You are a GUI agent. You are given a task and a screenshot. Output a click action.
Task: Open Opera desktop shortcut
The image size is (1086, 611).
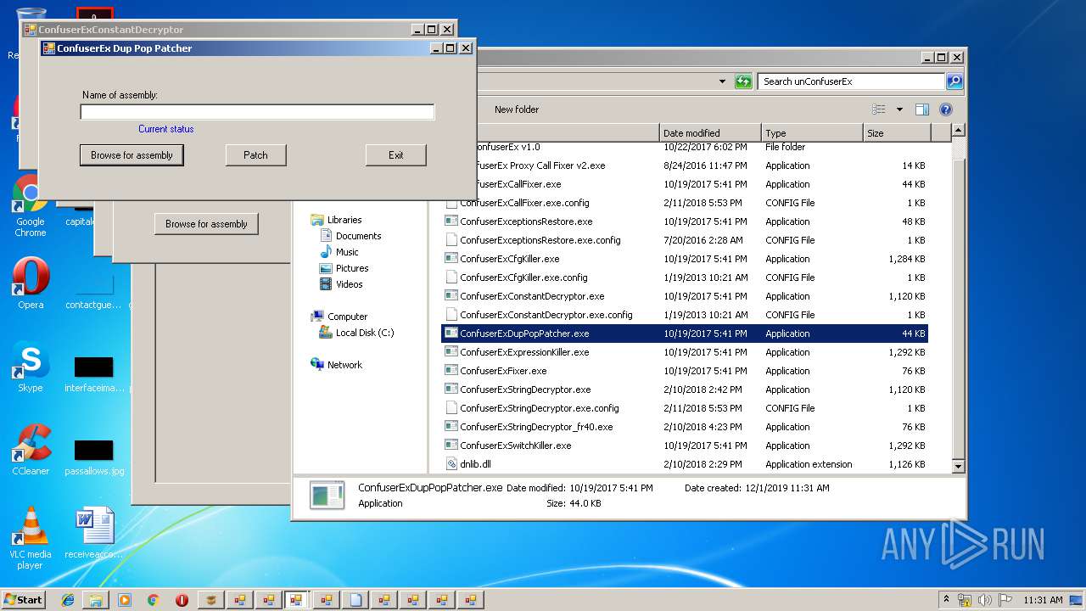31,283
